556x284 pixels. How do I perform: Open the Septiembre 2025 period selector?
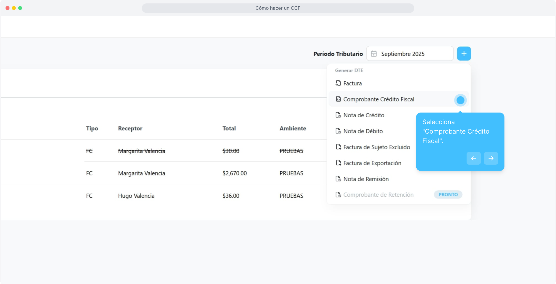pos(410,54)
